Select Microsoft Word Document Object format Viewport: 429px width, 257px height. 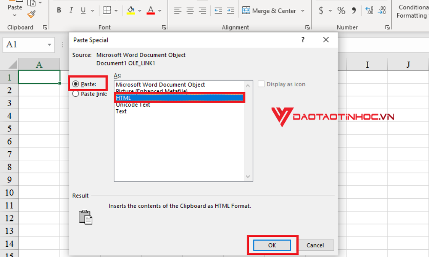[160, 85]
